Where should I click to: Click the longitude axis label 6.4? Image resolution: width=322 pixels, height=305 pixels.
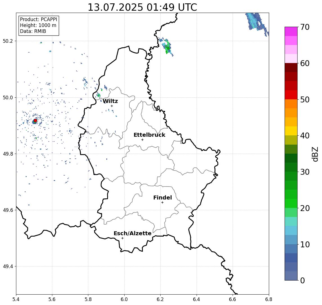point(197,299)
